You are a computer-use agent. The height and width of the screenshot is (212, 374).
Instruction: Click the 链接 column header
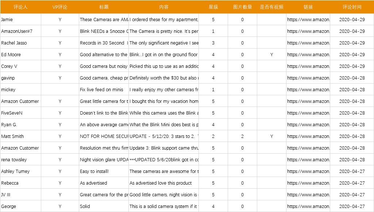tap(308, 7)
